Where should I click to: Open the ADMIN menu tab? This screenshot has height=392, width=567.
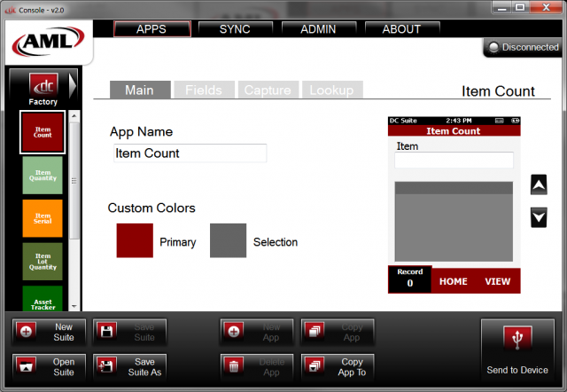tap(319, 29)
